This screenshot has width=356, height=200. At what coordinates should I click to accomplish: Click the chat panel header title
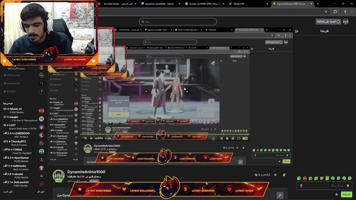tap(324, 31)
